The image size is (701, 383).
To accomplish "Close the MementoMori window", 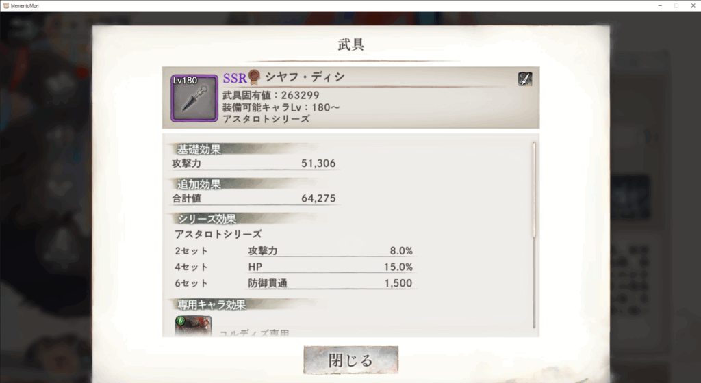I will [x=693, y=5].
